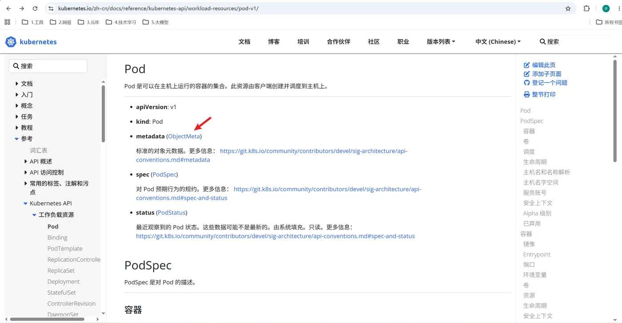The width and height of the screenshot is (622, 323).
Task: Open 培训 in the top navigation
Action: 303,42
